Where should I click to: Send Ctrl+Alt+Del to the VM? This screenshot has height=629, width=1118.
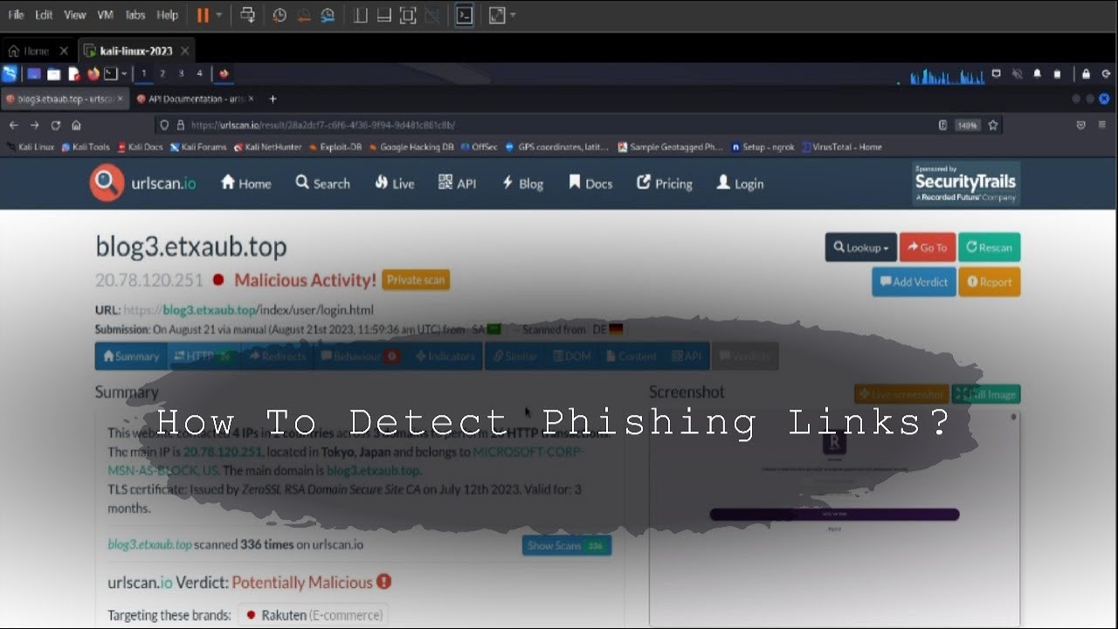click(x=247, y=15)
